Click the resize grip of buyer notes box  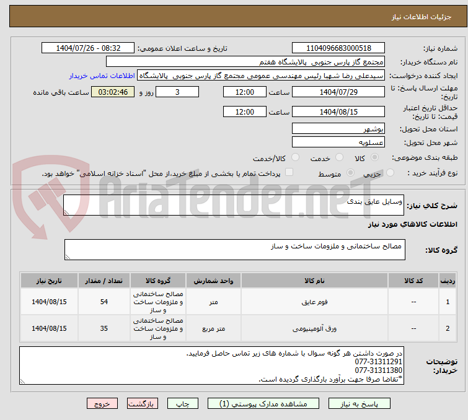[x=23, y=381]
